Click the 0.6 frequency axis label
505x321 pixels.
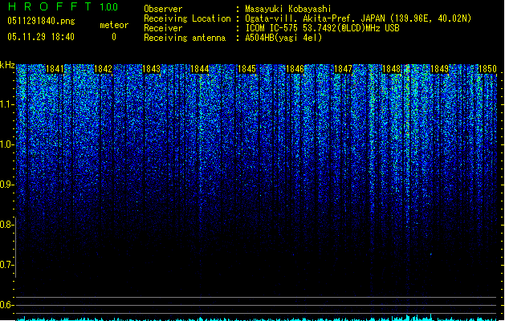click(x=6, y=305)
